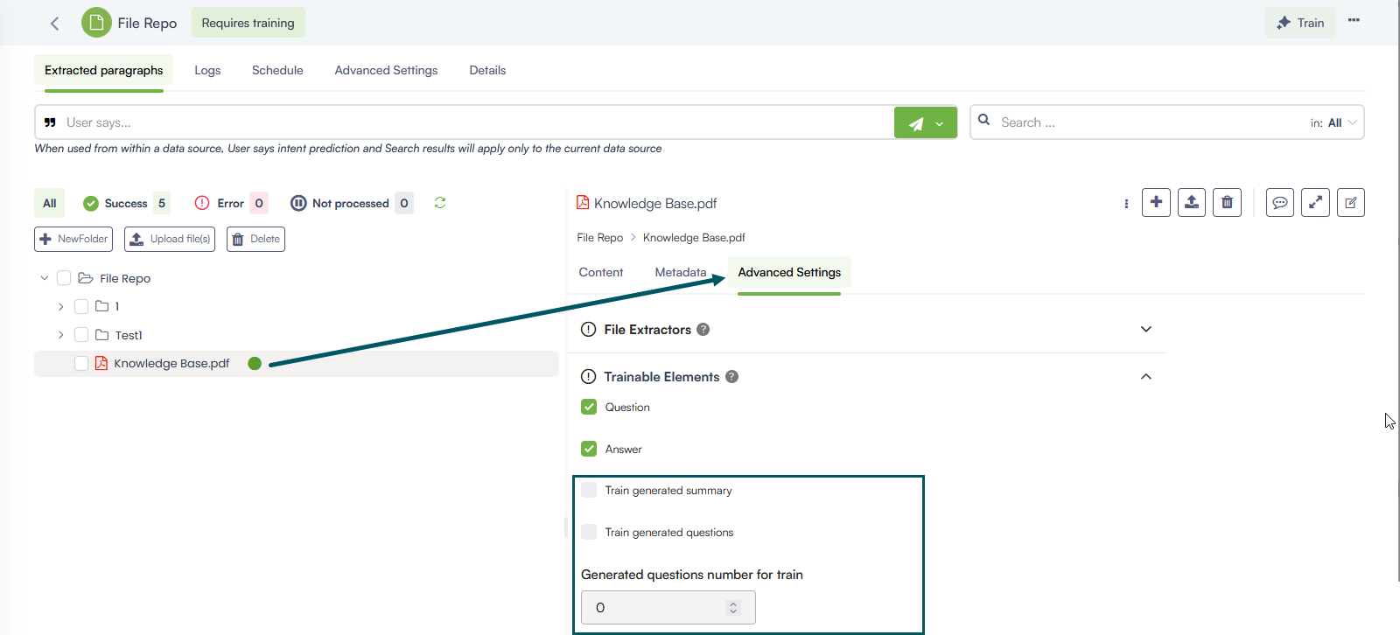Viewport: 1400px width, 635px height.
Task: Switch to the Schedule tab
Action: coord(277,70)
